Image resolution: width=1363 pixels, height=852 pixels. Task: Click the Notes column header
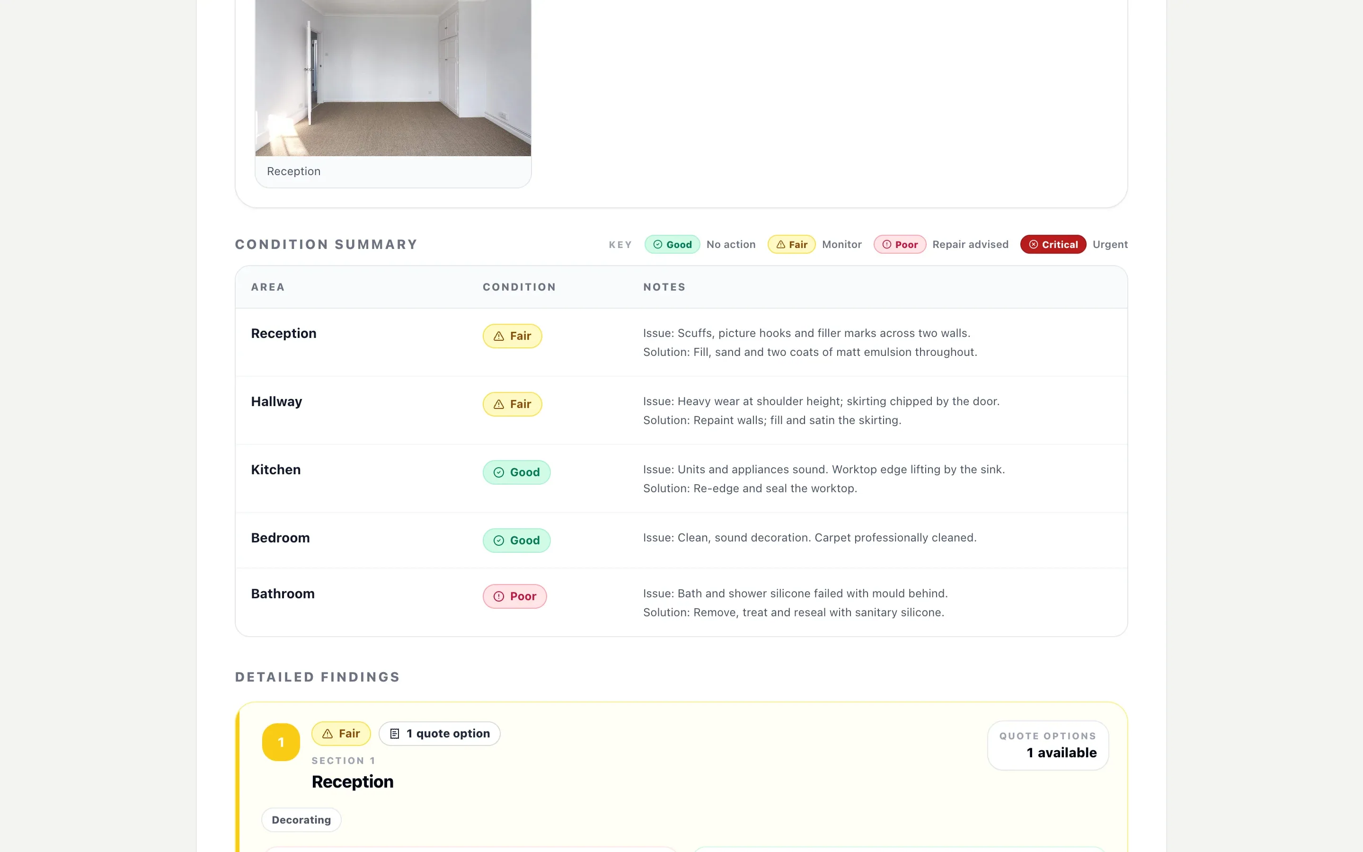(x=664, y=287)
